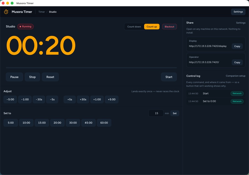Reset the timer
Viewport: 249px width, 175px height.
50,77
